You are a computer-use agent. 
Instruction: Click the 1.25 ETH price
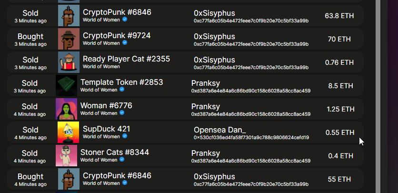coord(341,109)
